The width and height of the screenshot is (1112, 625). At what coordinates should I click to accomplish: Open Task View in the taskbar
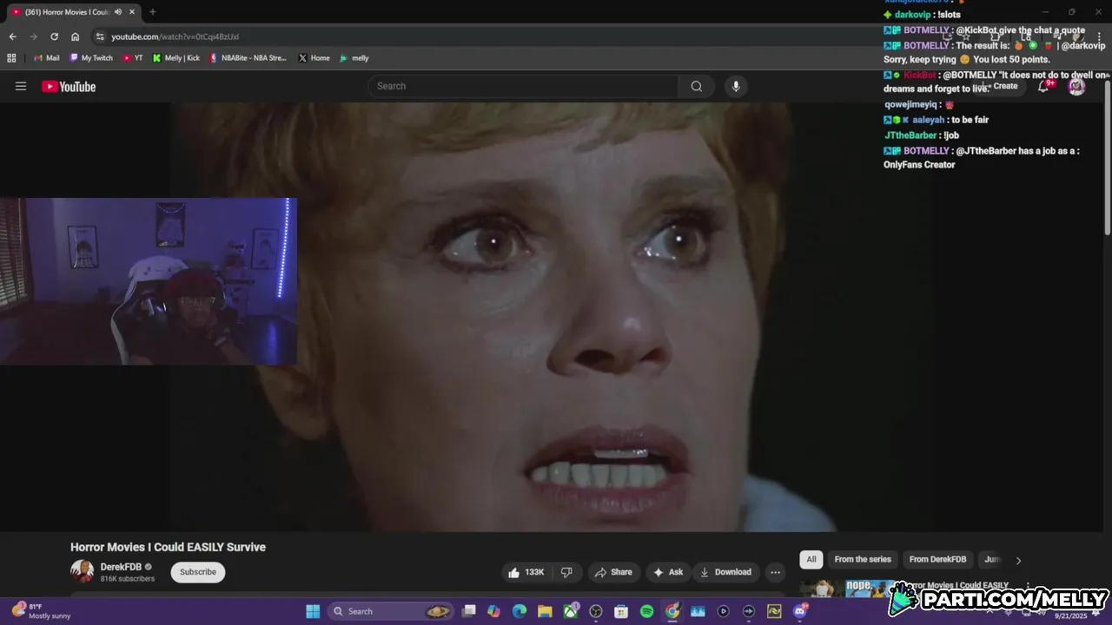pyautogui.click(x=469, y=611)
